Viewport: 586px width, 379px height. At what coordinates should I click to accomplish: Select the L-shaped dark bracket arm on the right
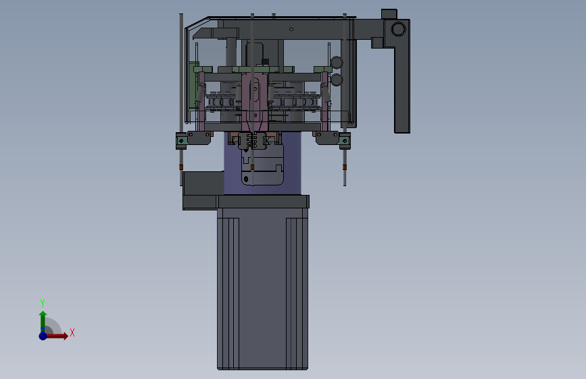[401, 75]
